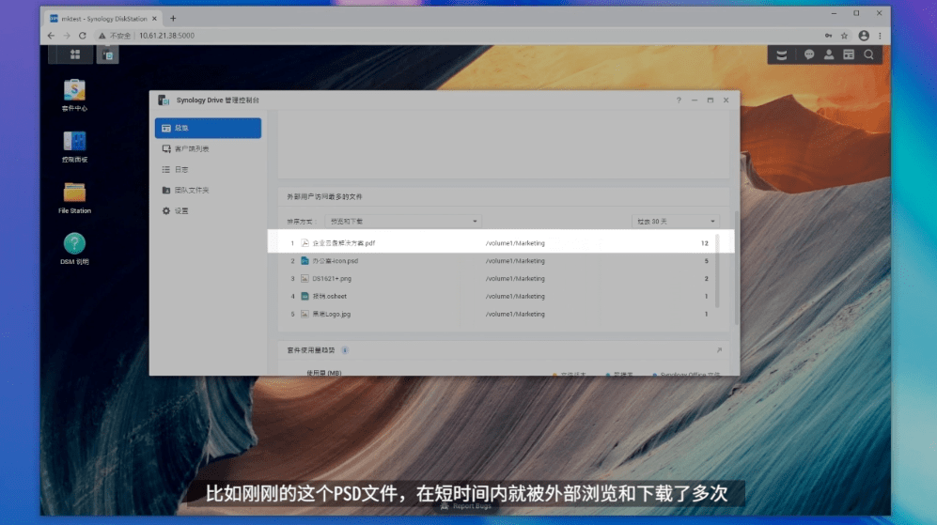The width and height of the screenshot is (937, 525).
Task: Open the Log (日志) sidebar item
Action: (208, 170)
